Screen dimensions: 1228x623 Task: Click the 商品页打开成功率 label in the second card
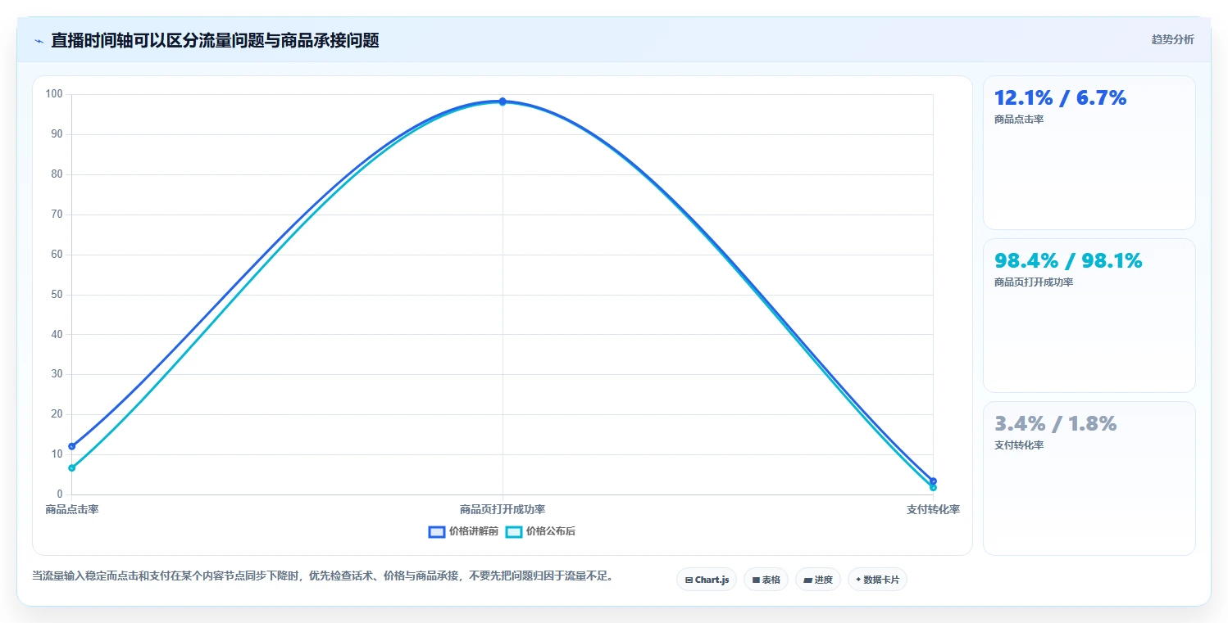pyautogui.click(x=1034, y=282)
